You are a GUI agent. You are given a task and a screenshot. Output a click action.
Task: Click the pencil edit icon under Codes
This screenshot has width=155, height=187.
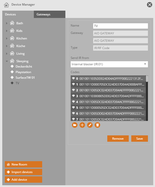(x=90, y=125)
